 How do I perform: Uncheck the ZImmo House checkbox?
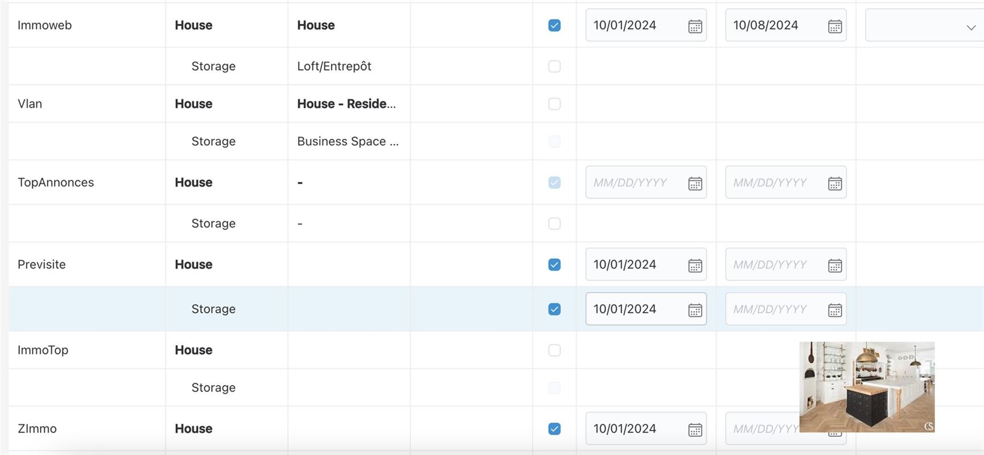click(554, 429)
